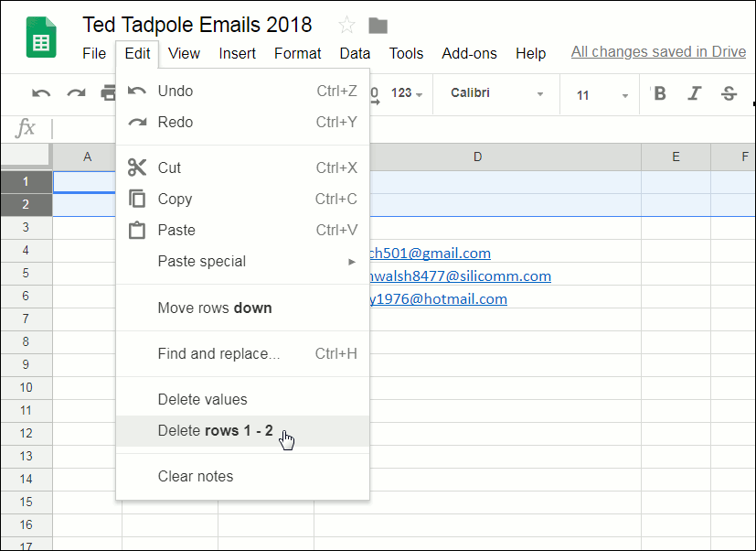This screenshot has height=551, width=756.
Task: Apply strikethrough formatting
Action: click(x=729, y=93)
